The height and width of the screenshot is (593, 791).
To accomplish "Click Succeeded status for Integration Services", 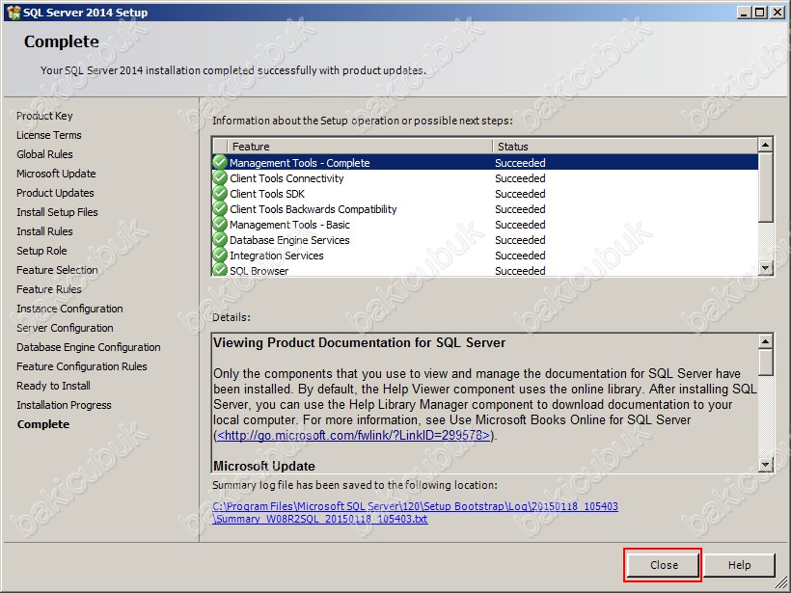I will pyautogui.click(x=520, y=256).
